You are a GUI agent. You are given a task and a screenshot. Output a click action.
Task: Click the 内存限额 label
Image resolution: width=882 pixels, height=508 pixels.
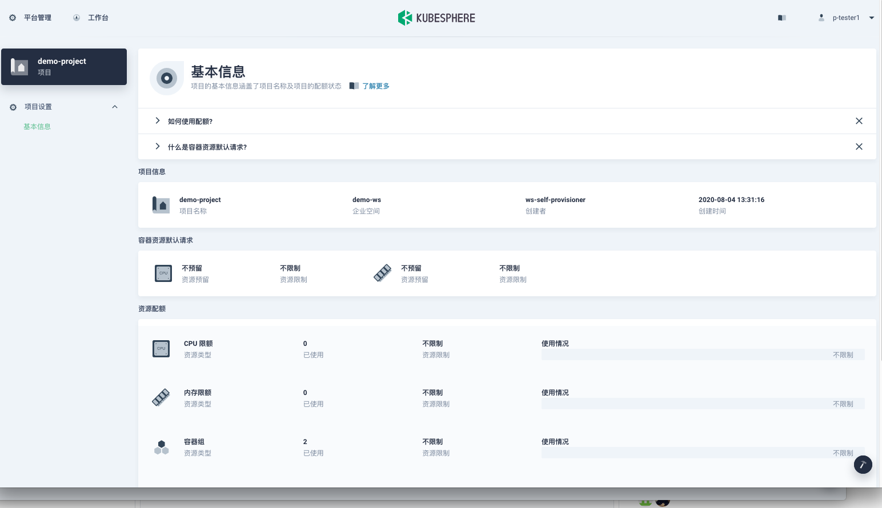coord(198,393)
